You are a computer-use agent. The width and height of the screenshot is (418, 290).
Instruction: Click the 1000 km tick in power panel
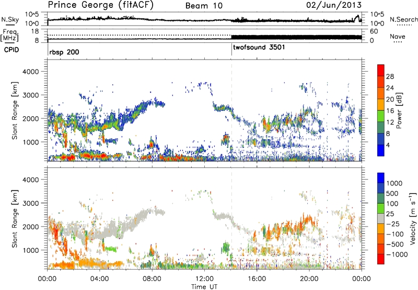pyautogui.click(x=30, y=142)
